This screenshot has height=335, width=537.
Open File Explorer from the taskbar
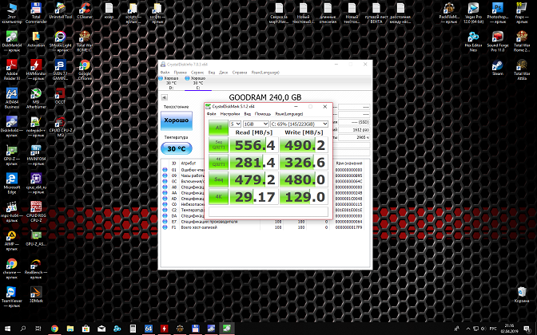coord(70,329)
